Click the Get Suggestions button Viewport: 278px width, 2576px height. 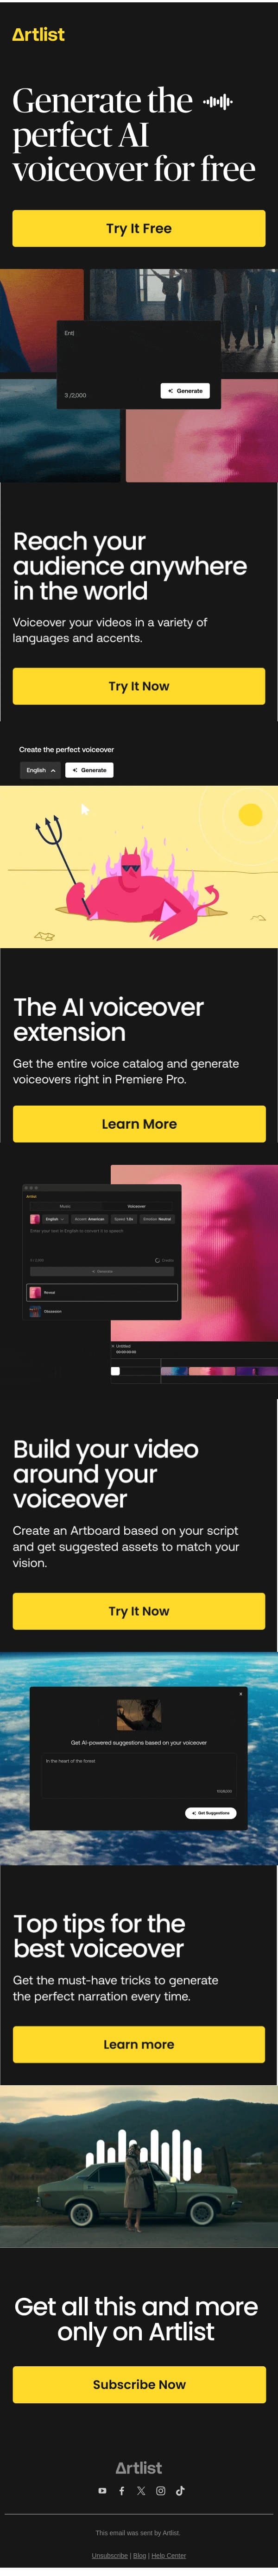click(211, 1812)
